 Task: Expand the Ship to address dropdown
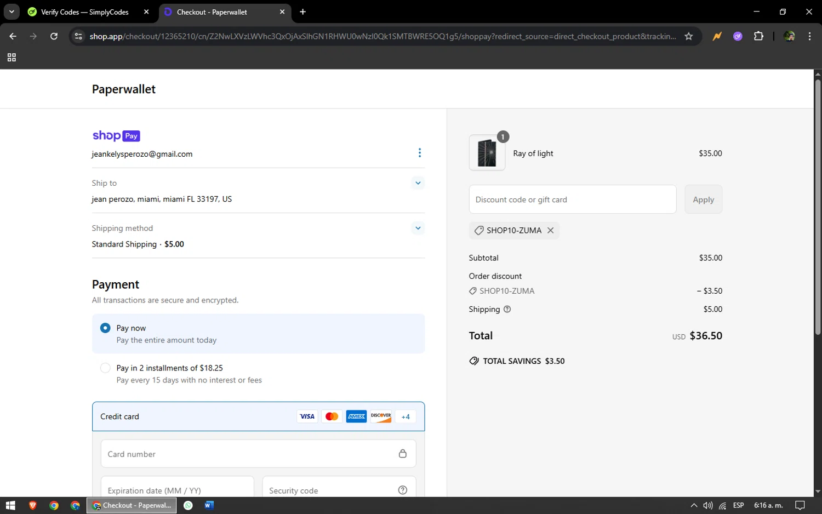[x=418, y=183]
